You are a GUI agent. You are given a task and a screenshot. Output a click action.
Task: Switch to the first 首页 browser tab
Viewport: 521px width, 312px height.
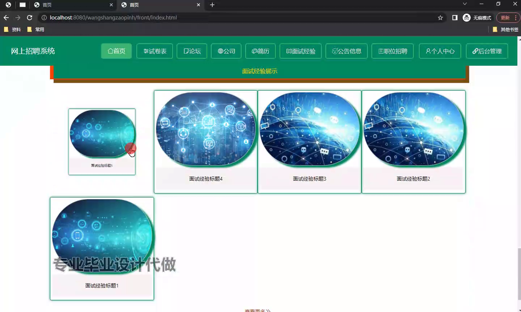click(x=73, y=5)
